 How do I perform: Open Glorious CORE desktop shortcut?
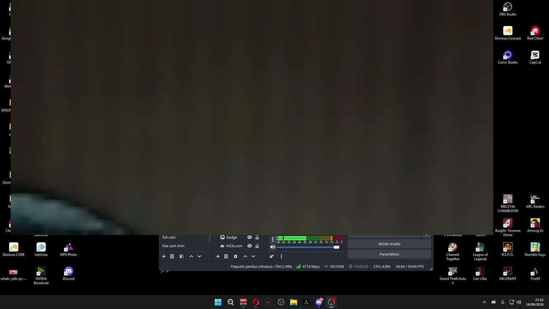click(x=14, y=250)
